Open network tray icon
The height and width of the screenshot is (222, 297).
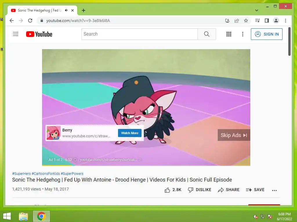click(263, 217)
